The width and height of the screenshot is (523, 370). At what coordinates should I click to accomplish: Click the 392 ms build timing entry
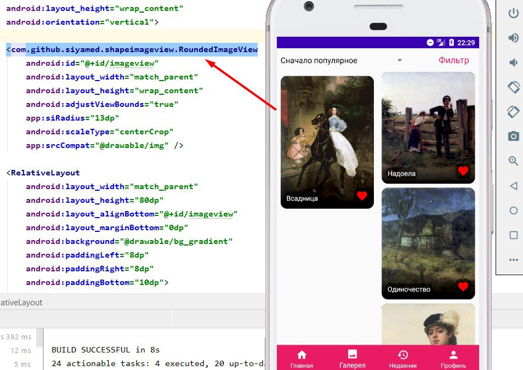tap(16, 337)
